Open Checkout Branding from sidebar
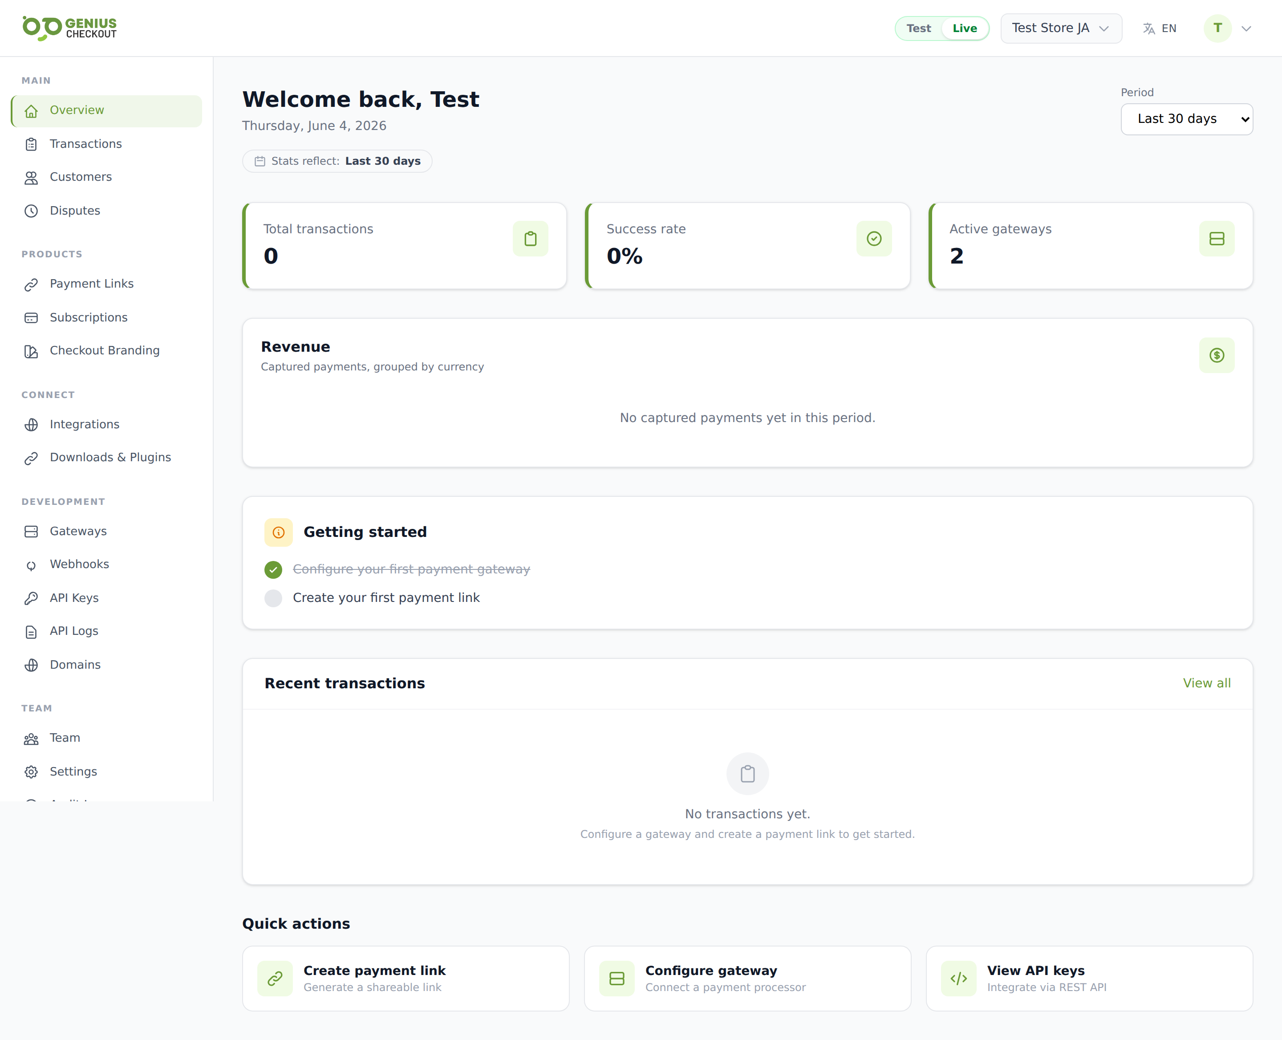This screenshot has width=1282, height=1040. tap(107, 351)
